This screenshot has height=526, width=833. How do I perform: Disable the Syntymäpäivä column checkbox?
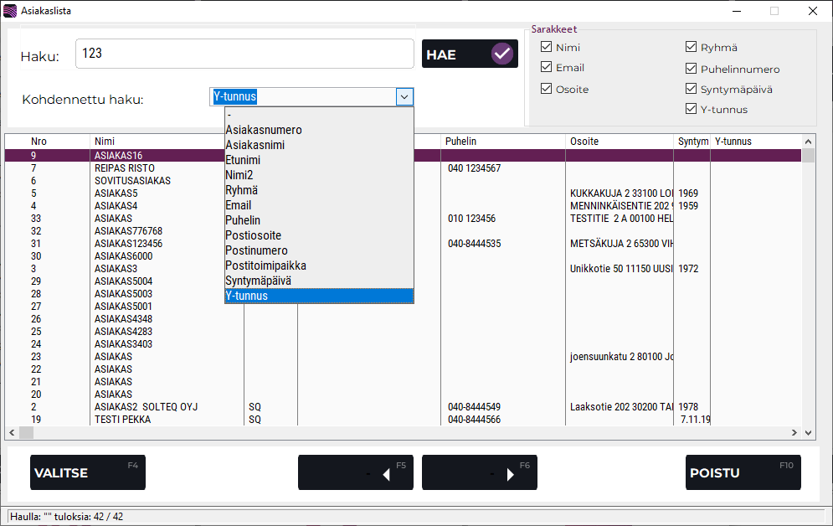[x=692, y=89]
